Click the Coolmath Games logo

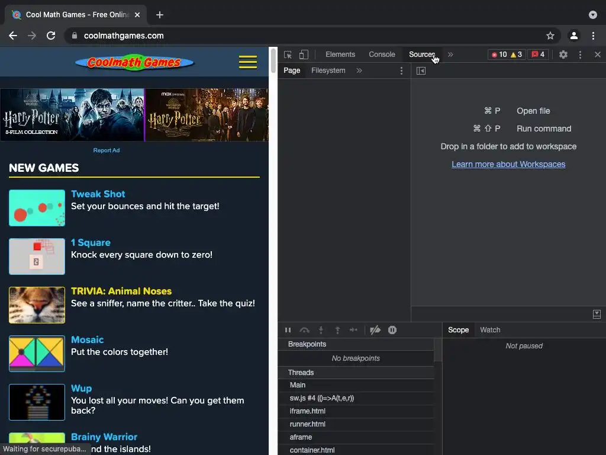coord(134,62)
